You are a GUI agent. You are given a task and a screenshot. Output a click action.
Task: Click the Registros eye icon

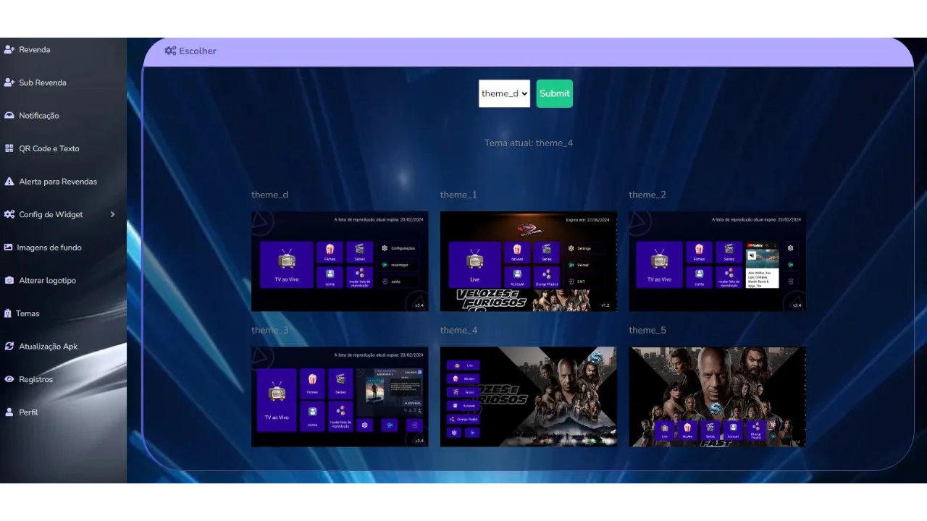(x=9, y=379)
